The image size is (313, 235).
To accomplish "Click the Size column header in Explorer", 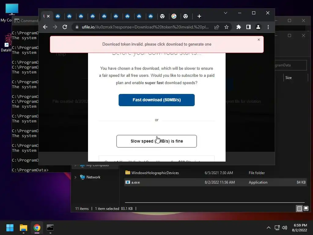I will click(x=289, y=78).
